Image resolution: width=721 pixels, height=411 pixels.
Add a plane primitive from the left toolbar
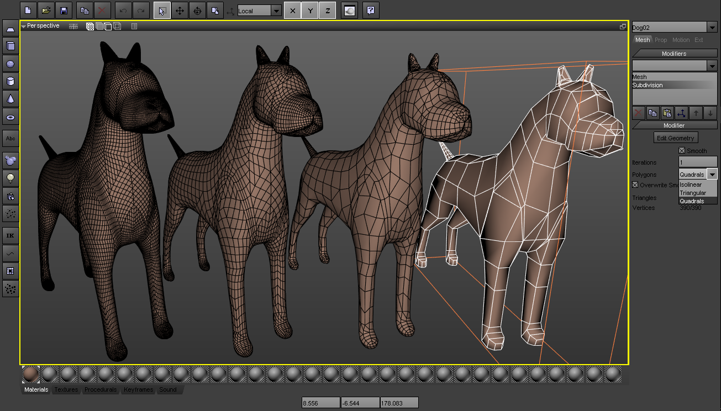click(x=10, y=28)
